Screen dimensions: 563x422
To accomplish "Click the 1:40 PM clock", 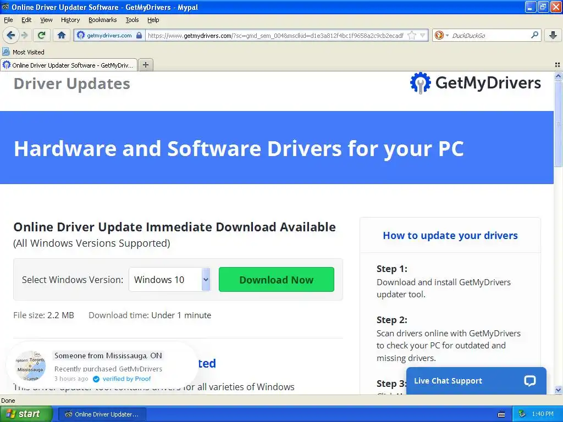I will (543, 414).
